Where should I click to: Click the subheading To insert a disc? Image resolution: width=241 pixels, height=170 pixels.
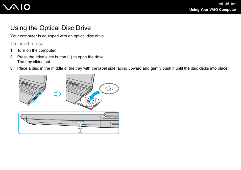27,44
